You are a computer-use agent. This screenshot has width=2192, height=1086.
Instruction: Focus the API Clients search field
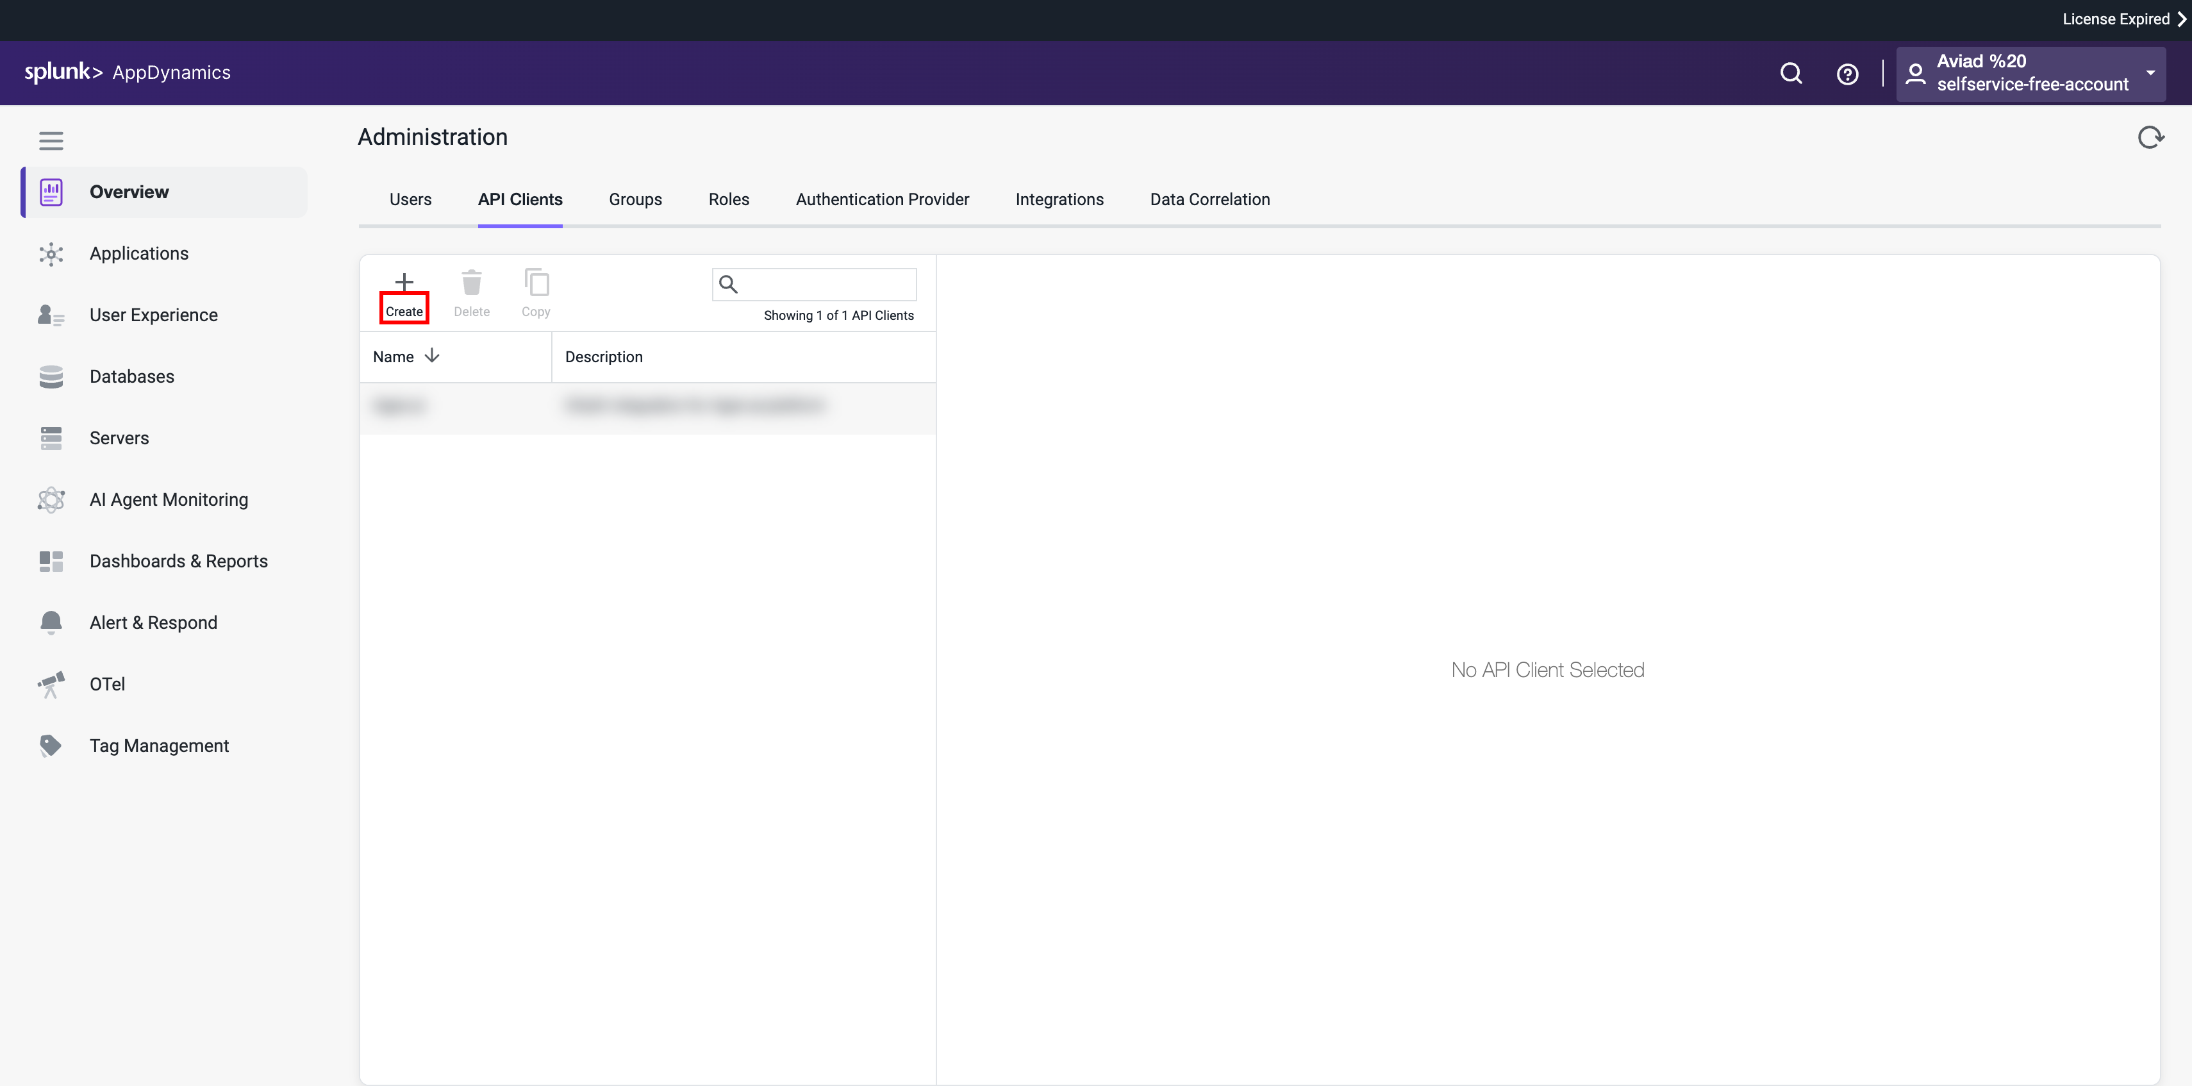click(813, 284)
